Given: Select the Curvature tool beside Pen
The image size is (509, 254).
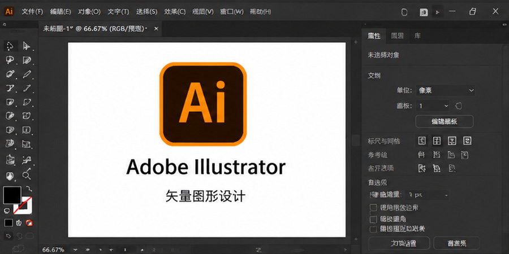Looking at the screenshot, I should [x=26, y=74].
